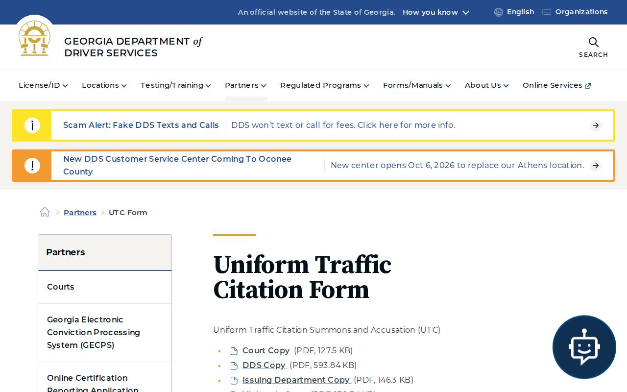Open Online Services link
The width and height of the screenshot is (627, 392).
click(x=557, y=85)
